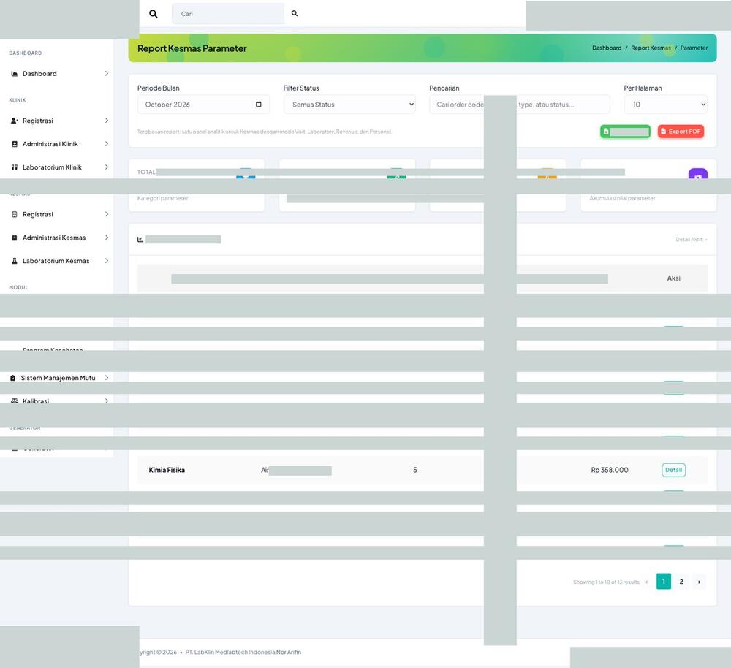731x668 pixels.
Task: Click pagination page 1
Action: pyautogui.click(x=664, y=582)
